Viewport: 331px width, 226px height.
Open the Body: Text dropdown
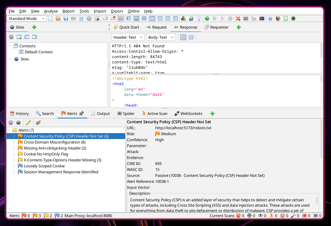pos(161,37)
